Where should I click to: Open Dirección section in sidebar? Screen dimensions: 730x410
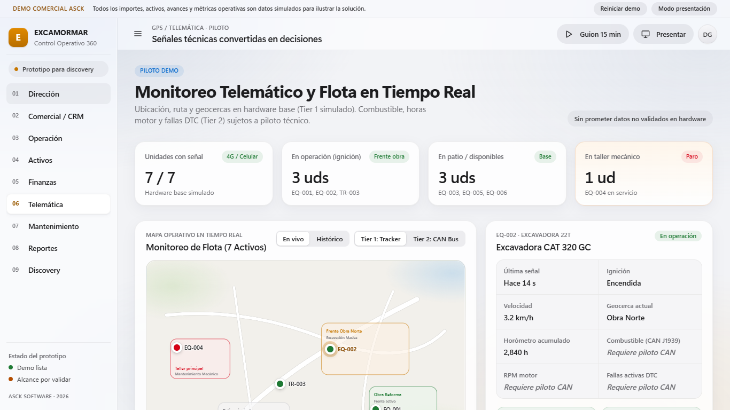pos(59,94)
